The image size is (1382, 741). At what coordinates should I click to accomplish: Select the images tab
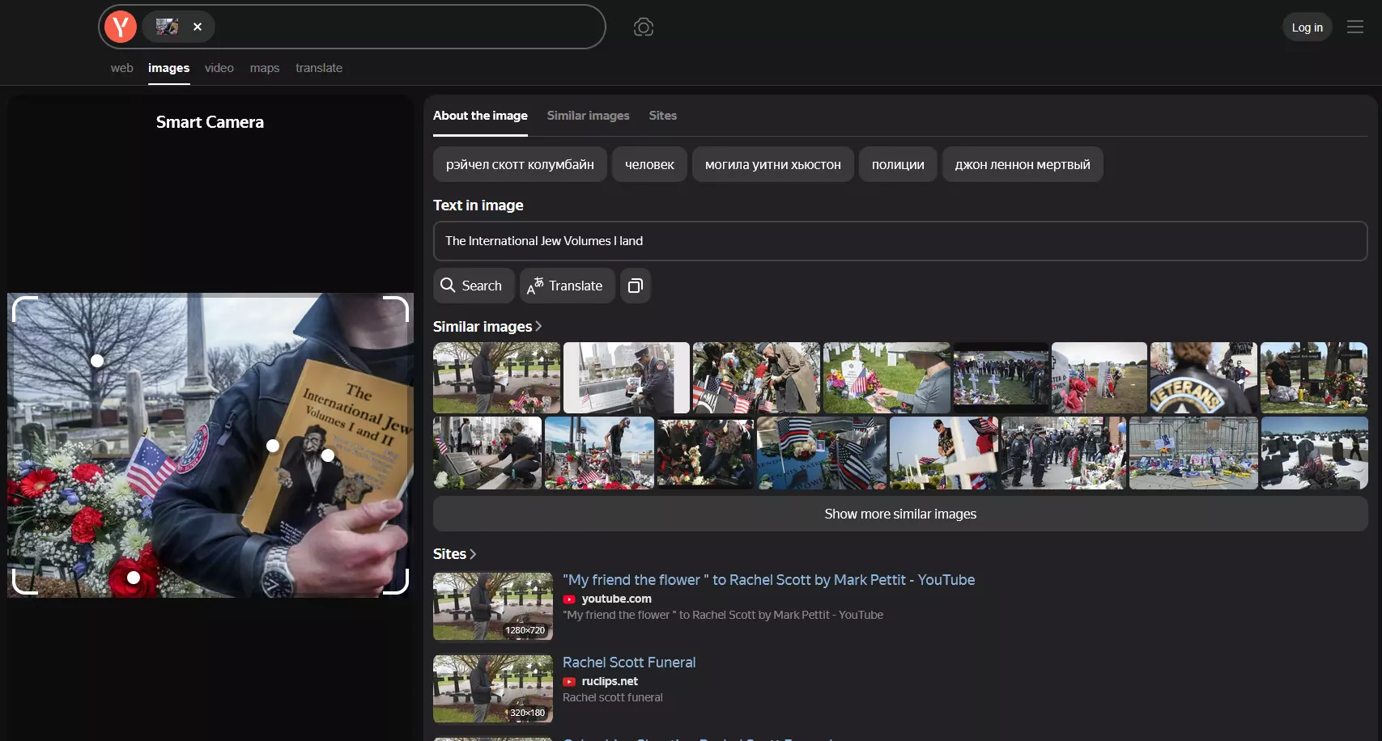169,68
